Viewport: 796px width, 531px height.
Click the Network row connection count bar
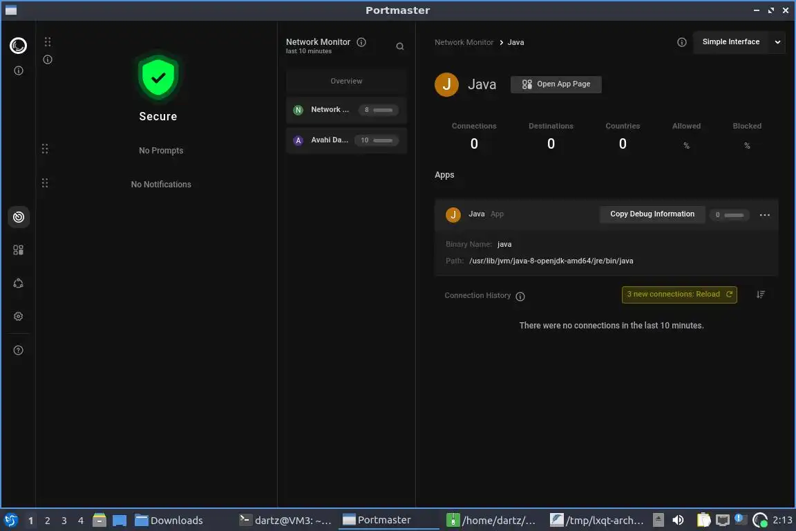coord(378,110)
